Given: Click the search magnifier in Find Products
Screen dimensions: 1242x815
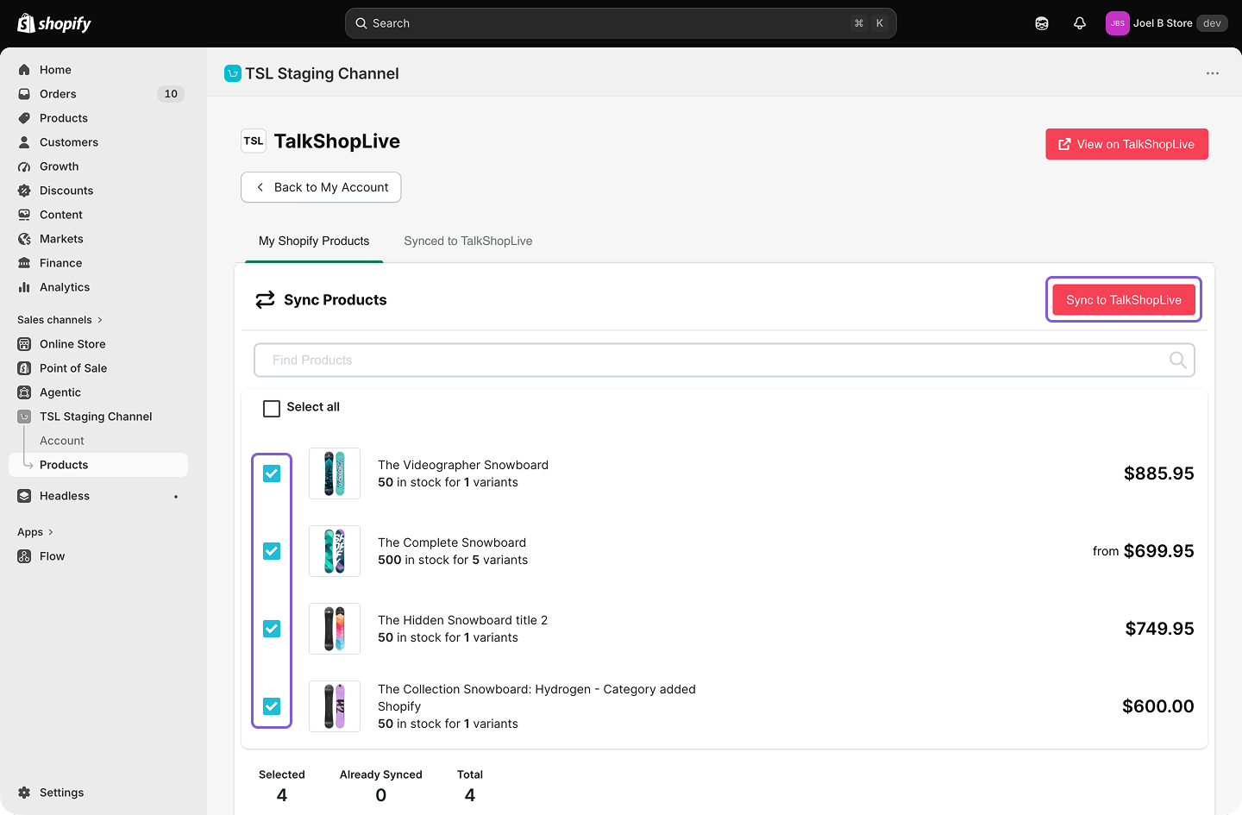Looking at the screenshot, I should pos(1177,360).
